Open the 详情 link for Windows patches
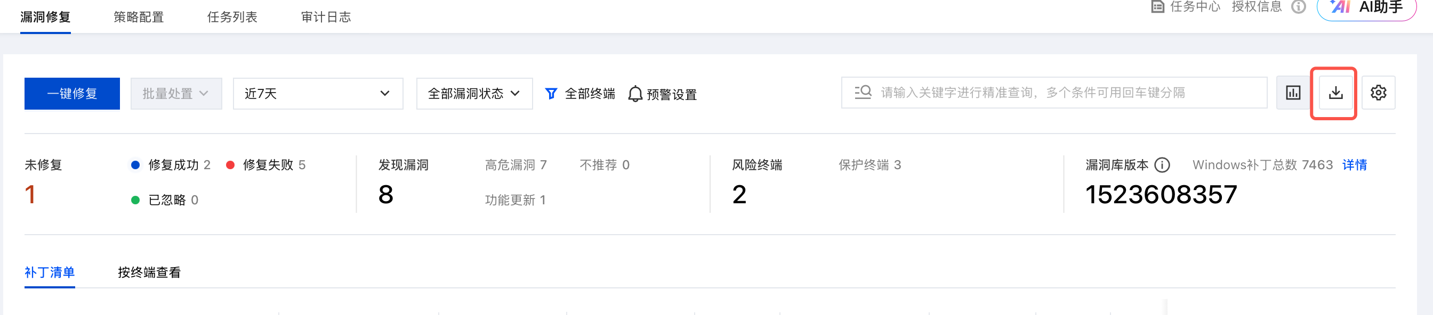 (x=1354, y=165)
